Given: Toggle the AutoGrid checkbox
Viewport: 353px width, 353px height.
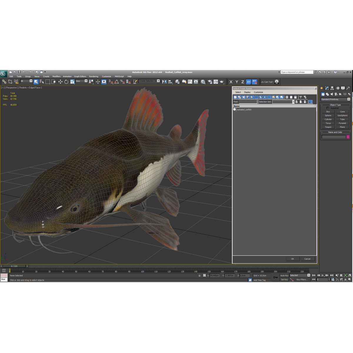Looking at the screenshot, I should [x=328, y=108].
